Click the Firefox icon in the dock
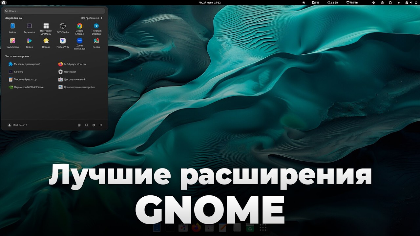Viewport: 420px width, 236px height. (x=196, y=227)
